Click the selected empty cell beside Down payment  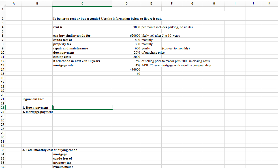pyautogui.click(x=82, y=108)
